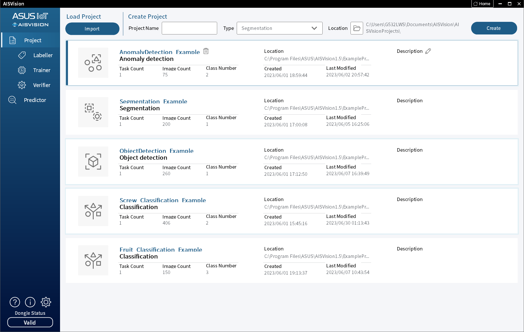524x332 pixels.
Task: Click the Object detection project thumbnail icon
Action: [x=93, y=161]
